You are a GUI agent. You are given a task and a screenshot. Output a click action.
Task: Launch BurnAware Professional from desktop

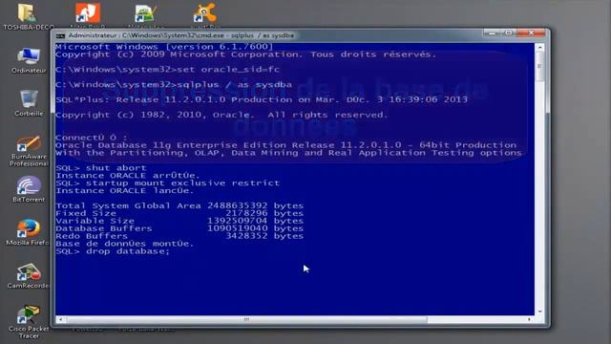[29, 151]
